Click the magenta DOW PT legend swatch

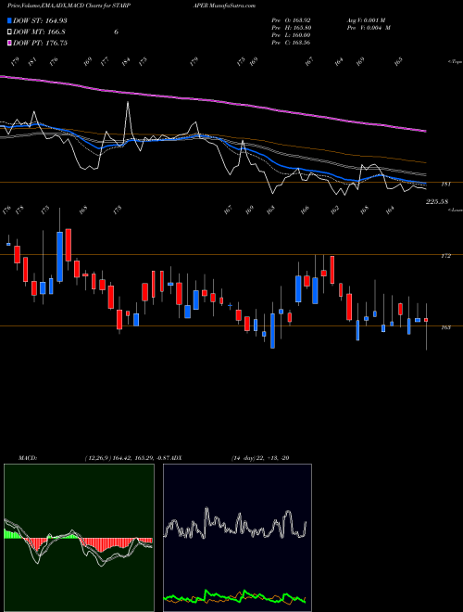9,43
